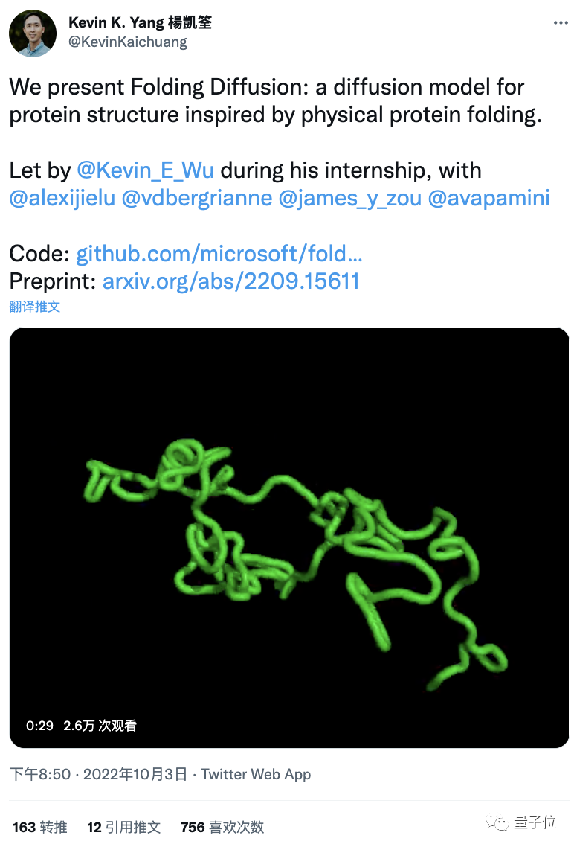
Task: View the 12 引用推文 quote tweets
Action: pos(123,827)
